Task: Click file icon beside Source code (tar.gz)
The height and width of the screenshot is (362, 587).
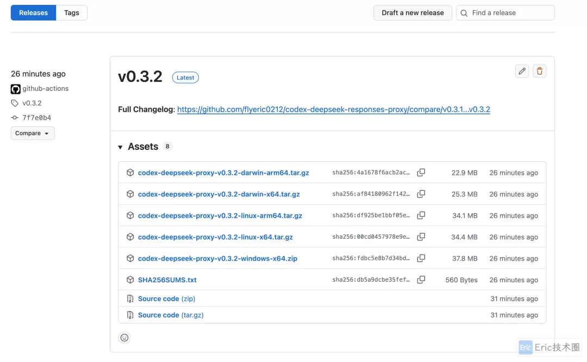Action: point(130,315)
